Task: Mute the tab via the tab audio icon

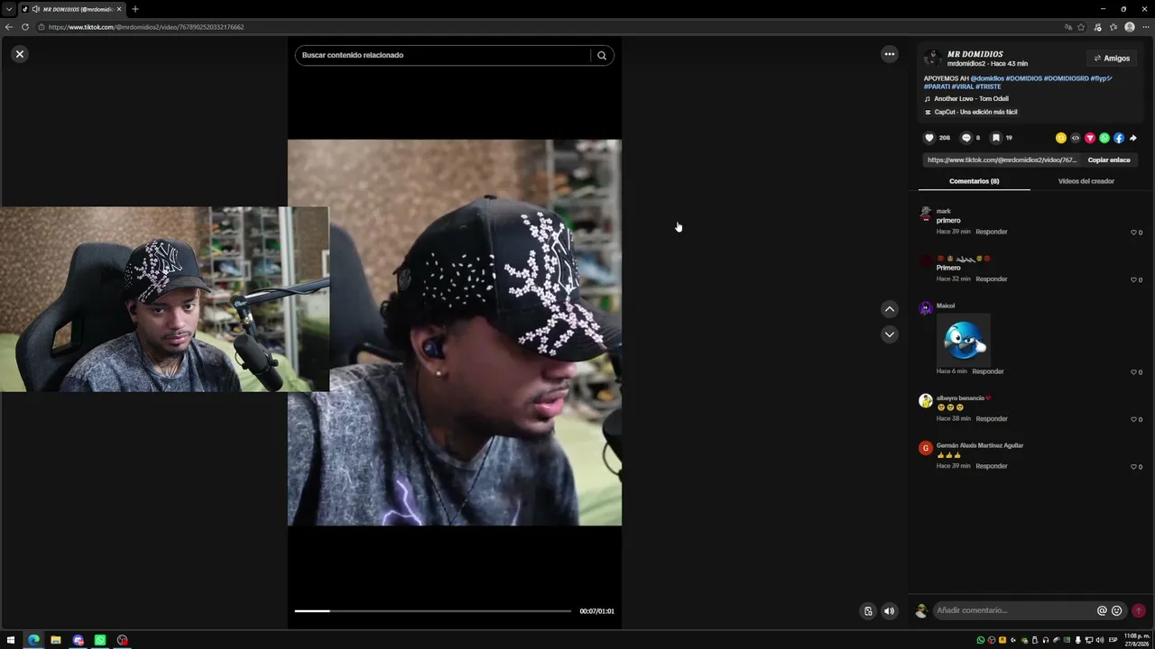Action: pos(35,9)
